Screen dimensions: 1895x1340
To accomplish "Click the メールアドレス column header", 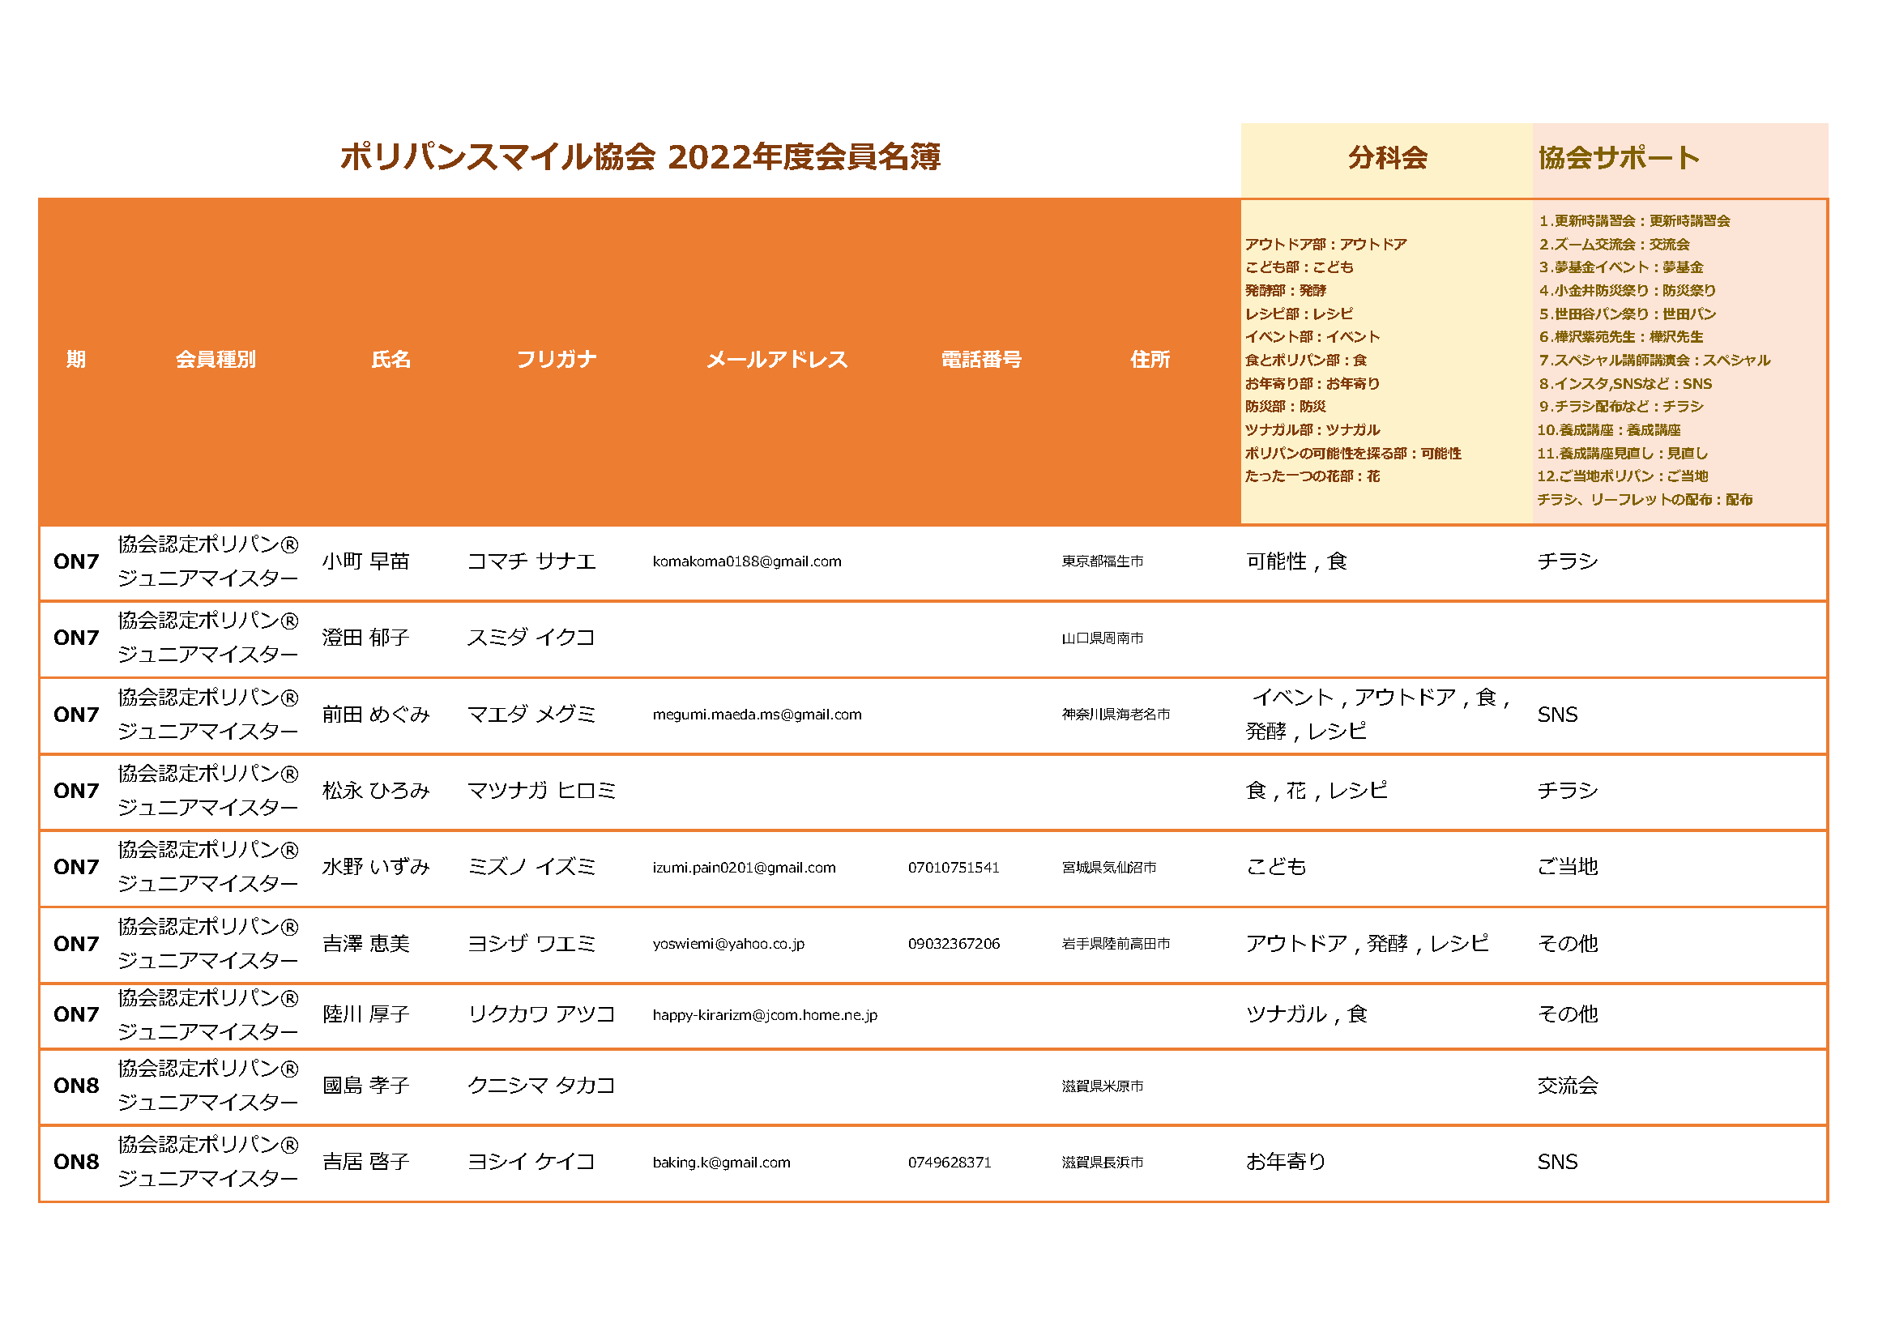I will tap(777, 359).
